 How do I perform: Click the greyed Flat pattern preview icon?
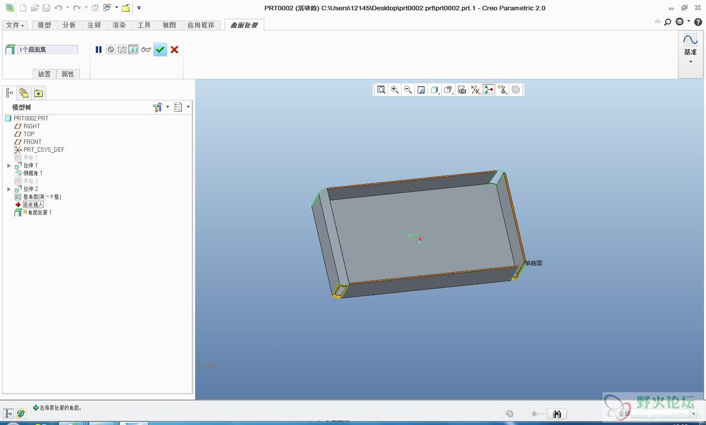(516, 90)
